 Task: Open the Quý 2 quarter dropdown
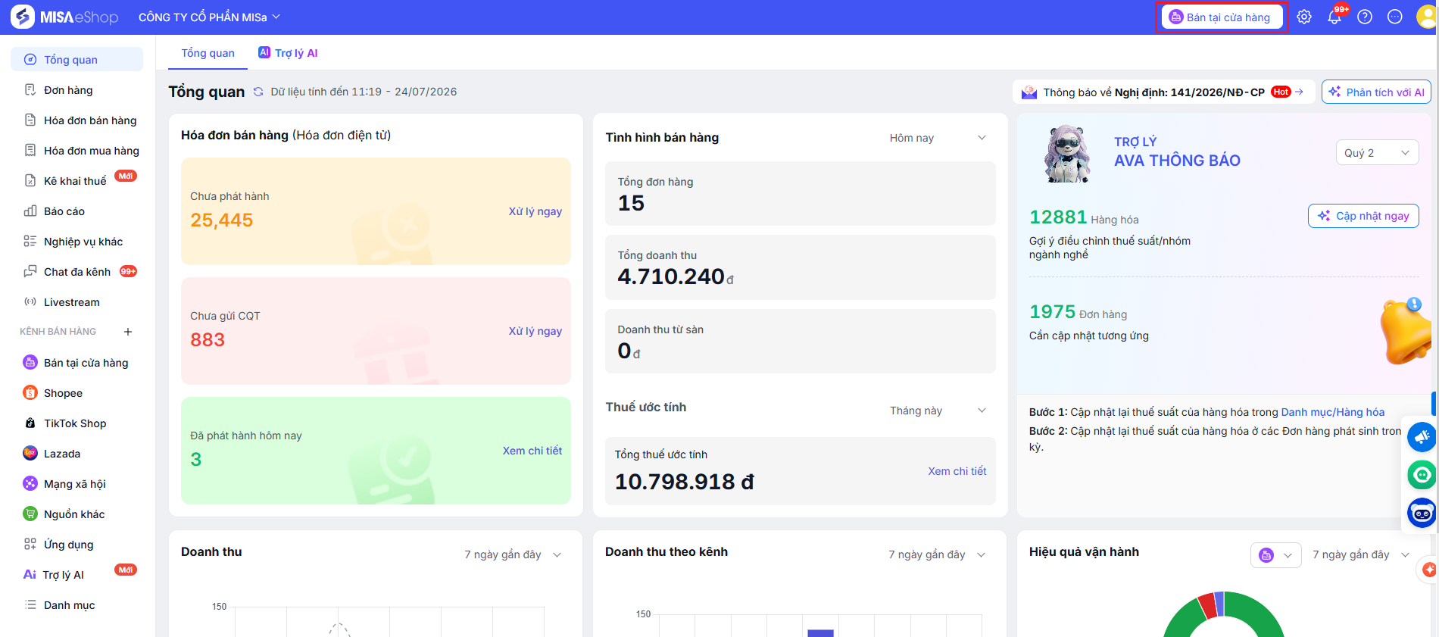pyautogui.click(x=1377, y=153)
